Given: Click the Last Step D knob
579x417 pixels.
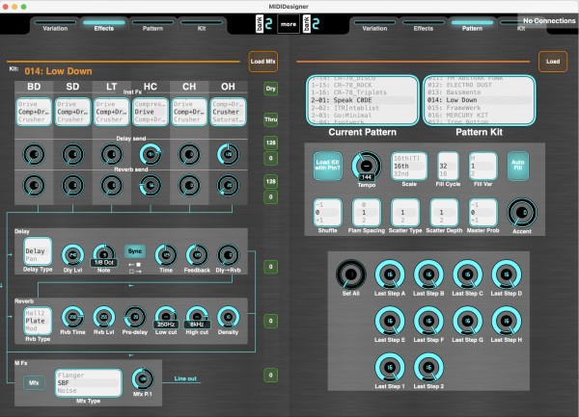Looking at the screenshot, I should 507,274.
